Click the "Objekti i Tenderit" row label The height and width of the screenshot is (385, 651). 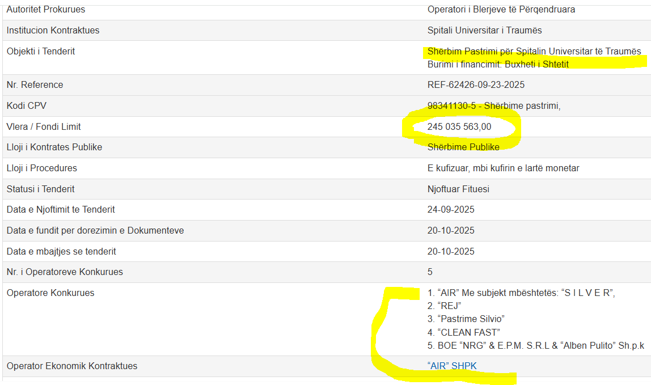pyautogui.click(x=41, y=52)
